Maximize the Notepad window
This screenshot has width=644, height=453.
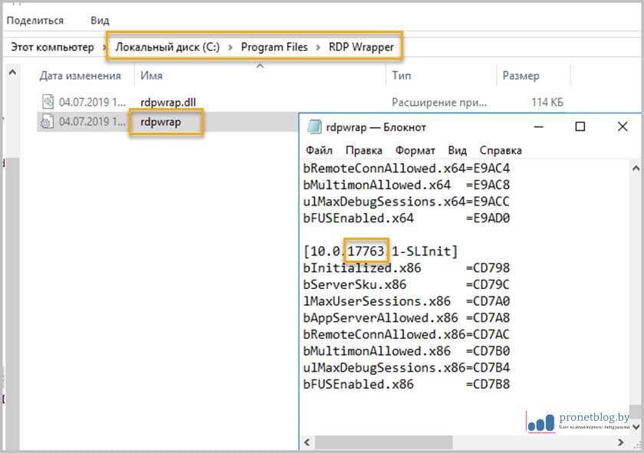[580, 126]
